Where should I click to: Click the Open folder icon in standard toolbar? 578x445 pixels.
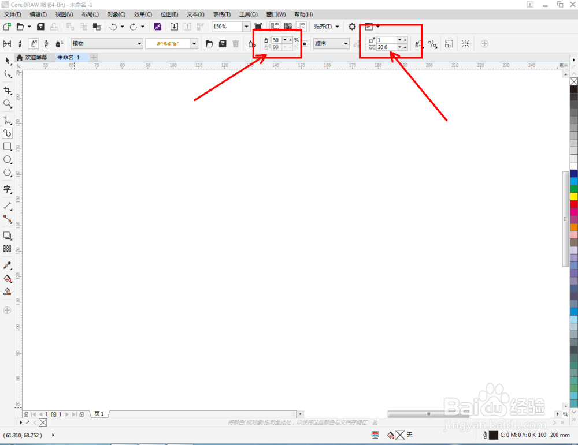point(20,27)
